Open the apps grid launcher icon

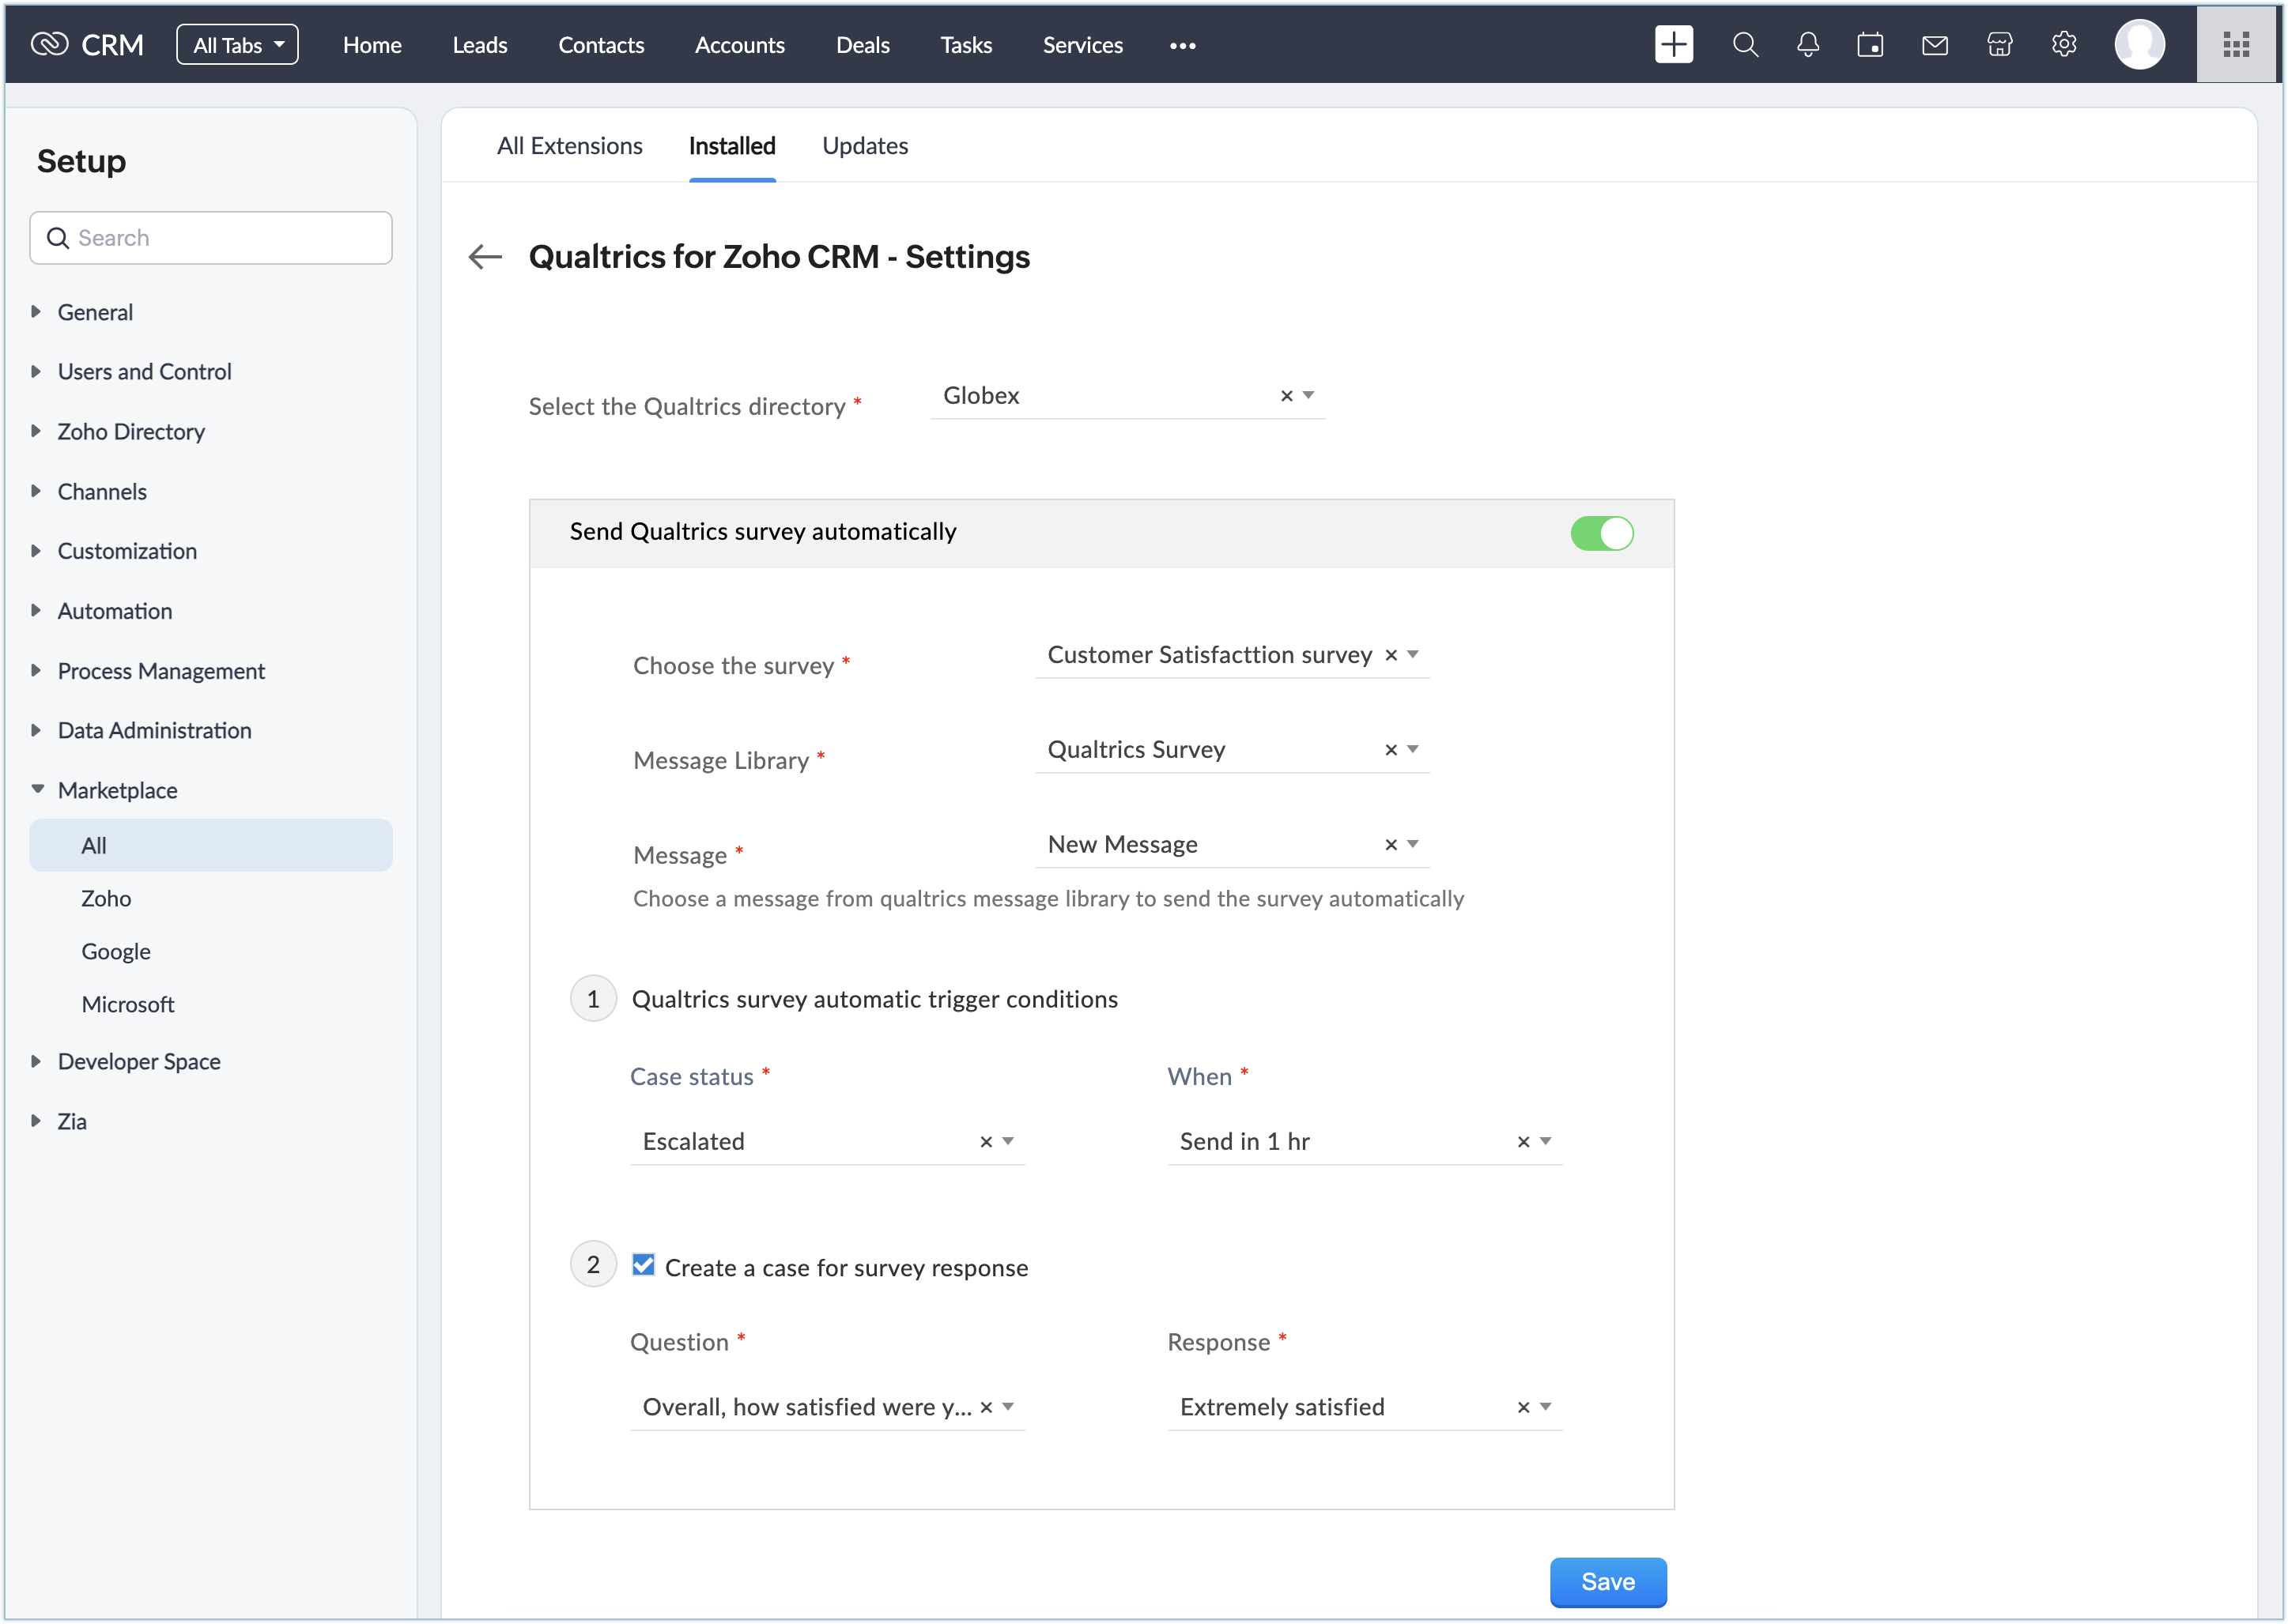(x=2235, y=45)
